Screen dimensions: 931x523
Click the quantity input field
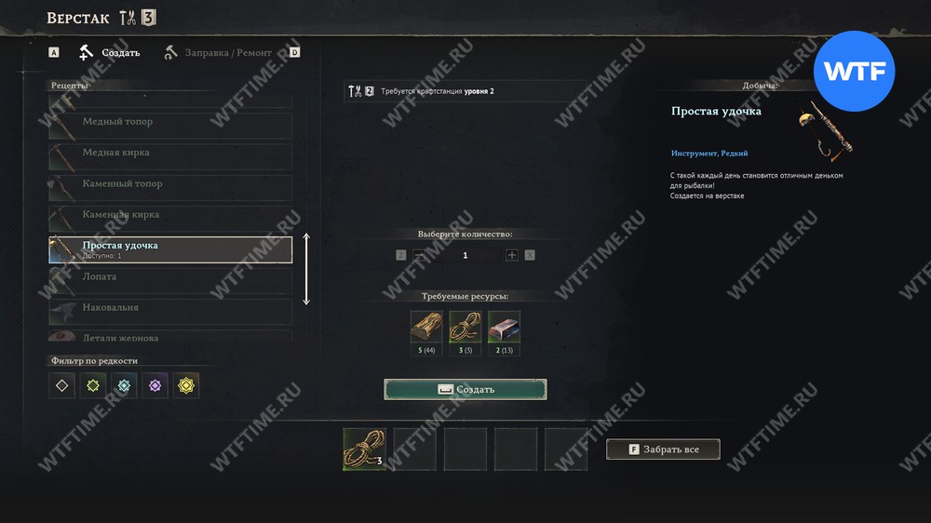point(465,255)
